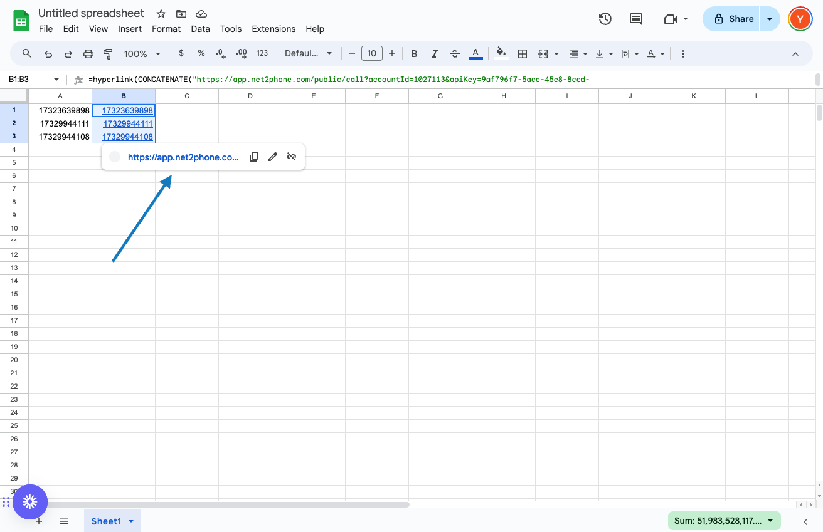Collapse the toolbar with chevron
Image resolution: width=823 pixels, height=532 pixels.
point(795,54)
